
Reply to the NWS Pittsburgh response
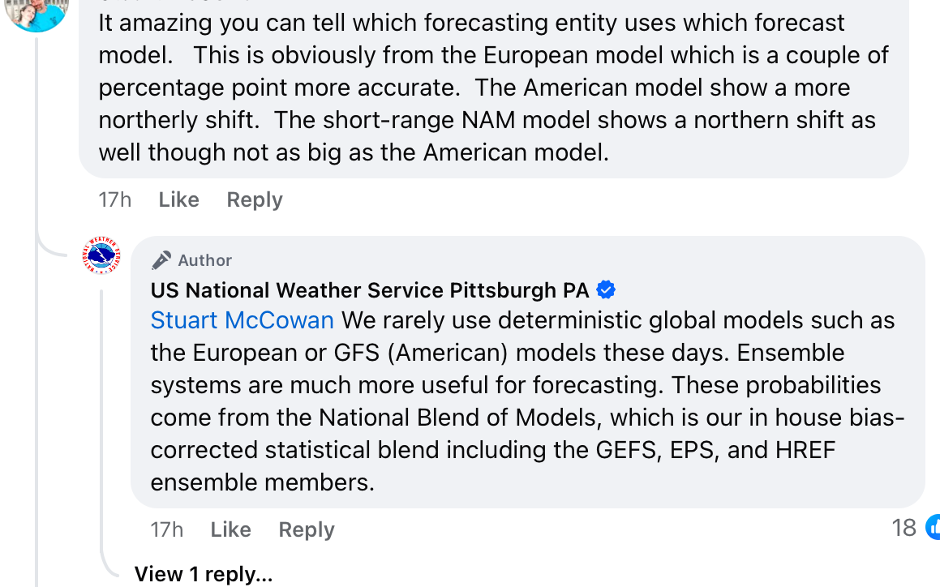point(307,529)
